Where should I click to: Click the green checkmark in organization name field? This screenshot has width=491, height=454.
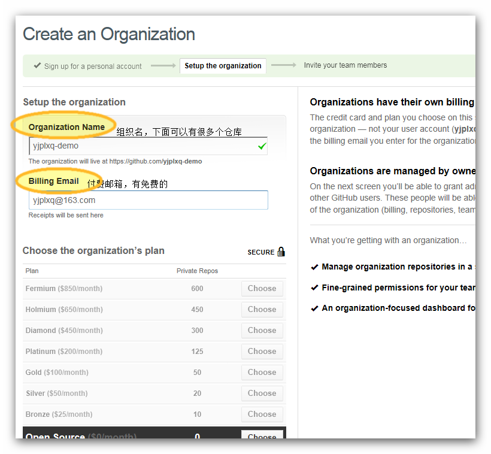click(x=262, y=146)
